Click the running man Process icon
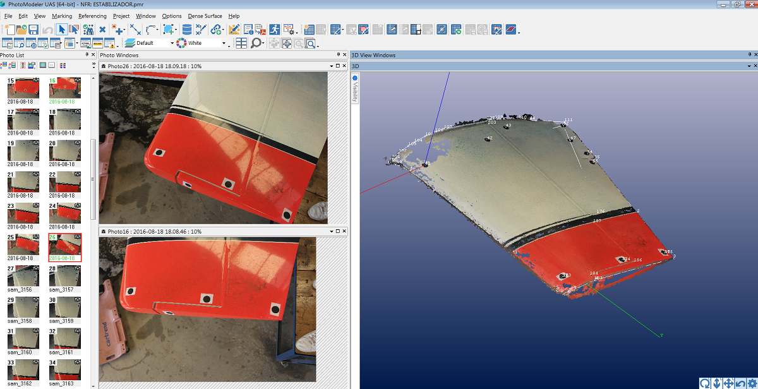Viewport: 758px width, 389px height. (274, 30)
